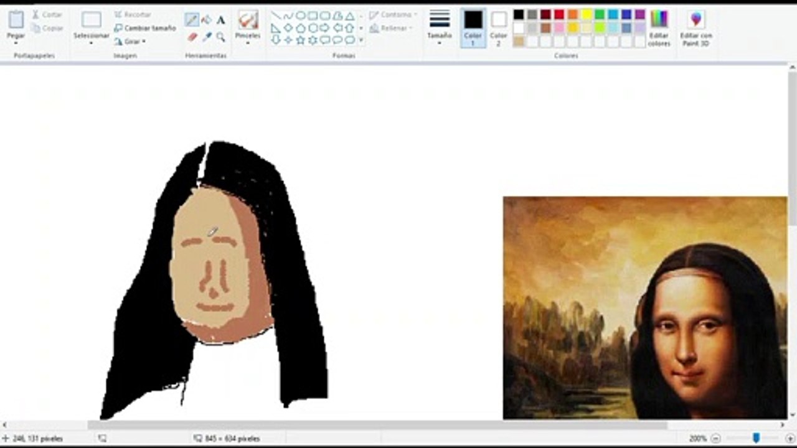Image resolution: width=797 pixels, height=448 pixels.
Task: Select the Pencil tool in Herramientas
Action: pos(192,20)
